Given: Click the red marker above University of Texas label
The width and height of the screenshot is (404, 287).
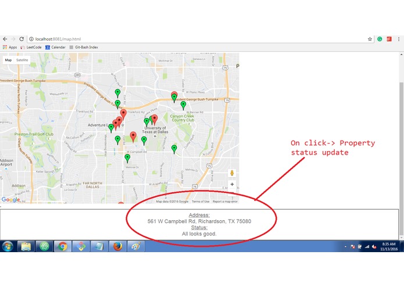Looking at the screenshot, I should click(155, 119).
